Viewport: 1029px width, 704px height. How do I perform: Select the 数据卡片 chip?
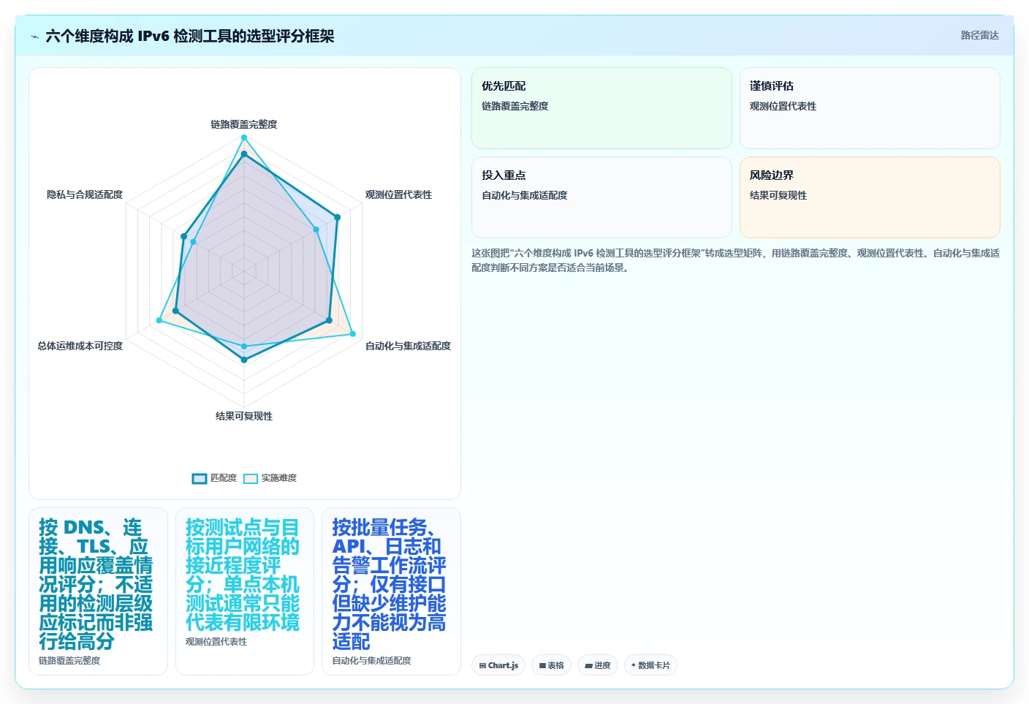click(x=650, y=665)
